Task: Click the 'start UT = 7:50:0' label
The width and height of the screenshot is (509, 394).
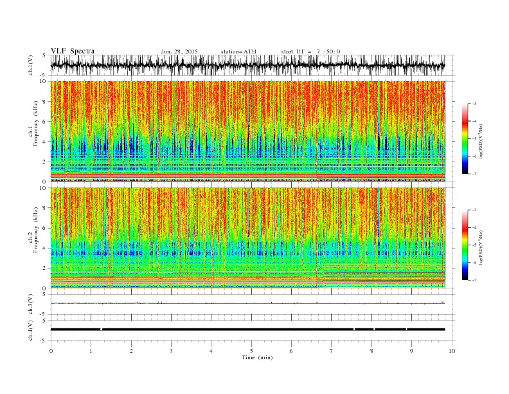Action: (x=310, y=52)
